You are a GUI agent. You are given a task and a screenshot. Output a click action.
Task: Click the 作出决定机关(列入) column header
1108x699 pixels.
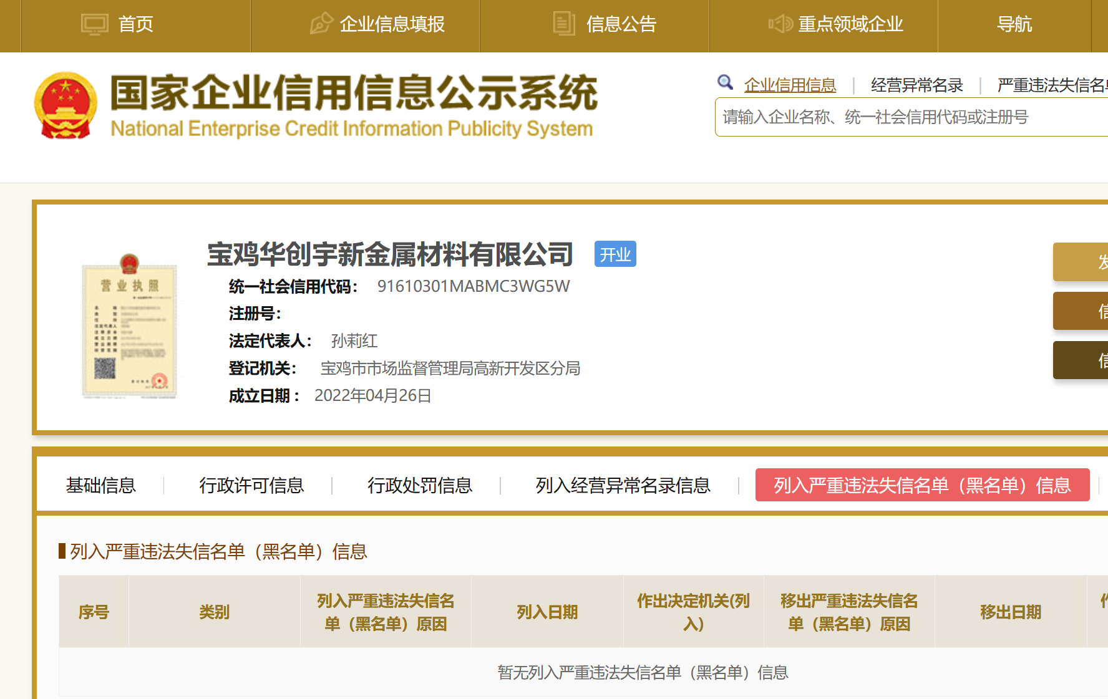(x=693, y=612)
